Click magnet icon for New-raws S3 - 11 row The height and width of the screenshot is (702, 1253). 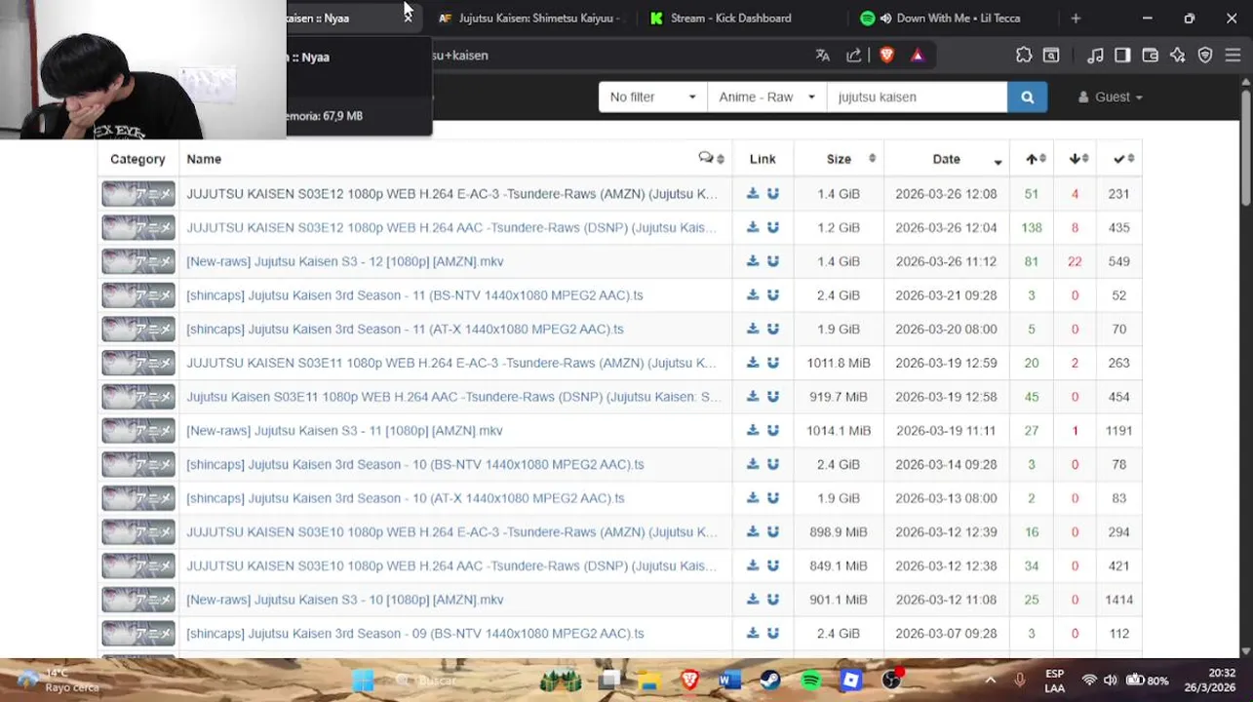point(773,430)
